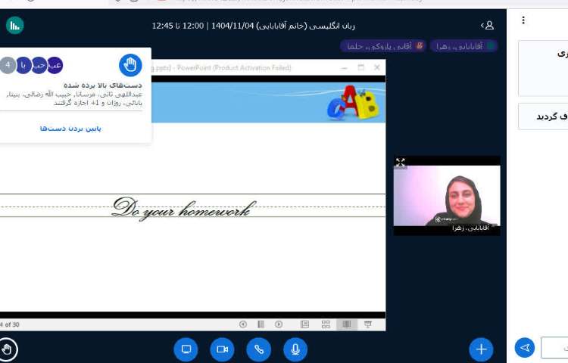Switch PowerPoint to Normal view
Viewport: 568px width, 363px height.
(304, 324)
